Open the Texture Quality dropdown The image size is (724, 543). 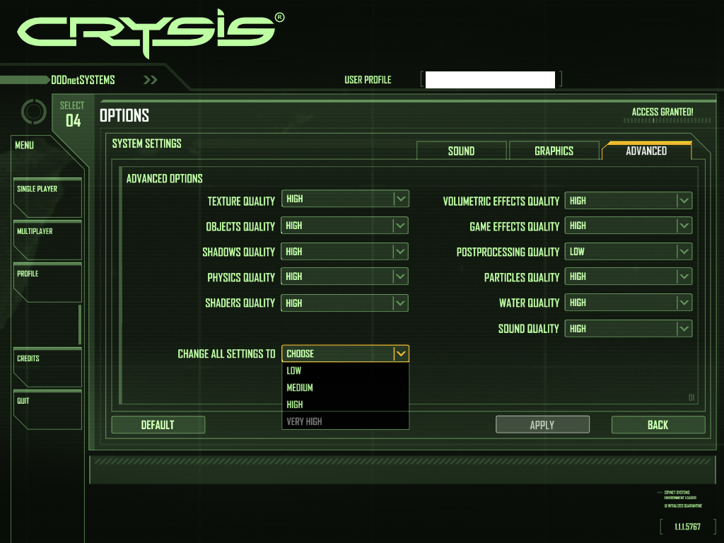345,199
